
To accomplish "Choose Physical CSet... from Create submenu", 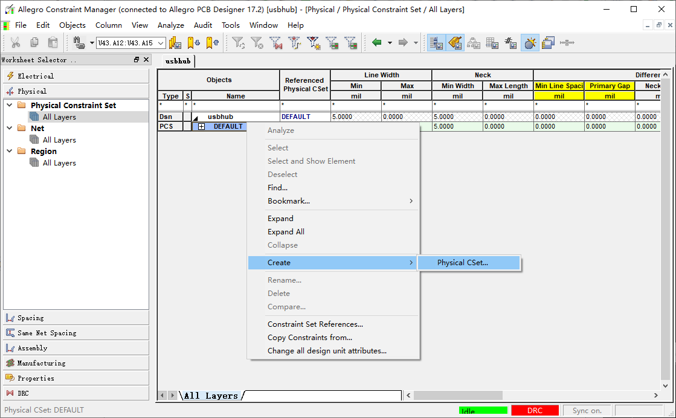I will 469,262.
